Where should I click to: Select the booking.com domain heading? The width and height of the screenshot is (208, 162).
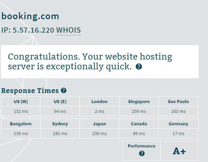coord(30,17)
